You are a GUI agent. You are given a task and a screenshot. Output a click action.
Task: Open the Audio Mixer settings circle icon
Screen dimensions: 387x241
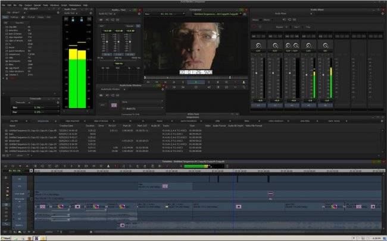(383, 14)
